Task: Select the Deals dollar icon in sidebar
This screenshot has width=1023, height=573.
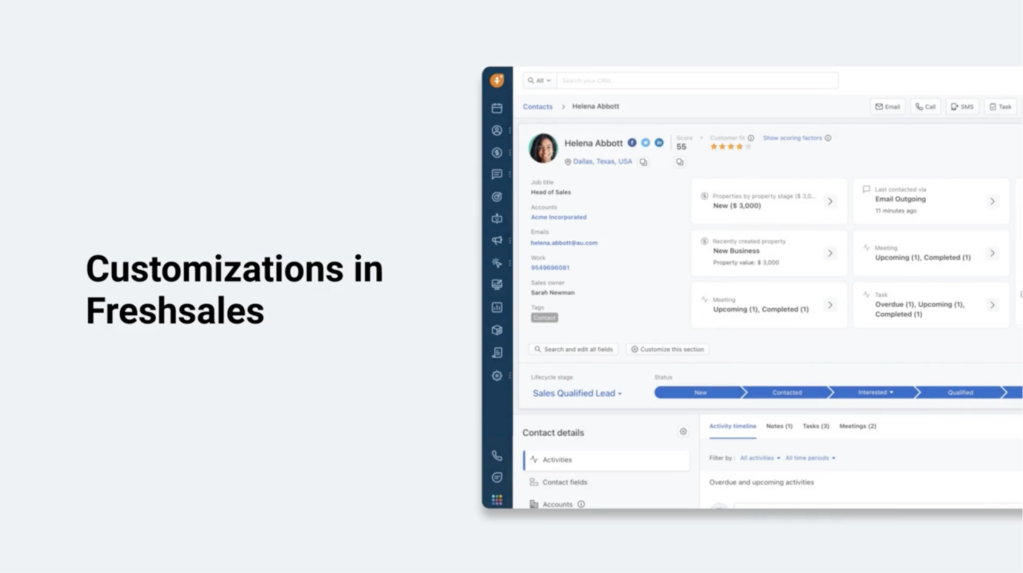Action: (x=497, y=153)
